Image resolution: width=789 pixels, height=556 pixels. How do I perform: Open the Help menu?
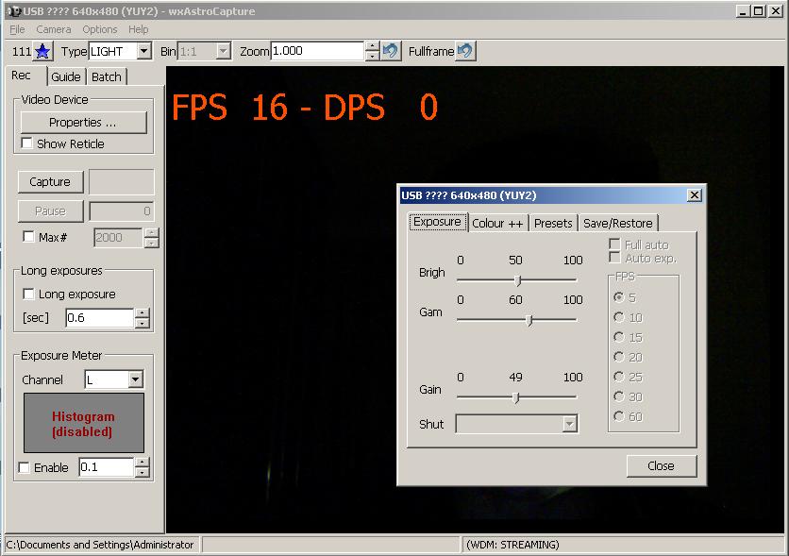(x=138, y=29)
